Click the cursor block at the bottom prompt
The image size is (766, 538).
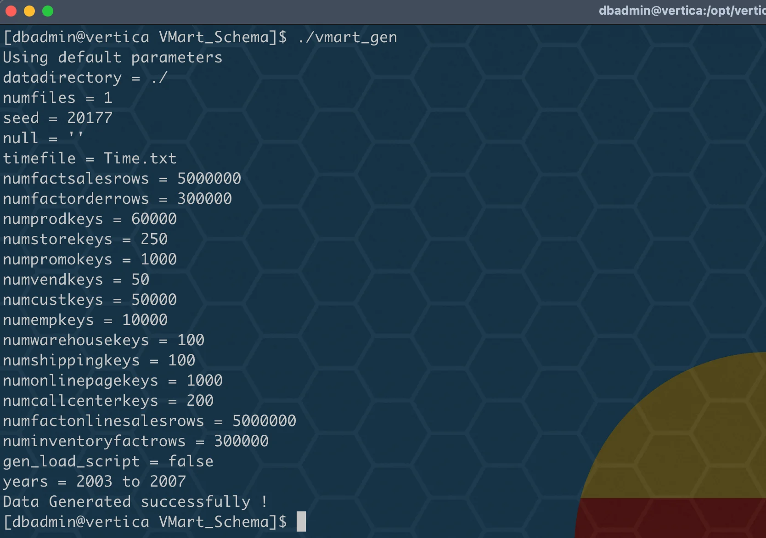301,521
